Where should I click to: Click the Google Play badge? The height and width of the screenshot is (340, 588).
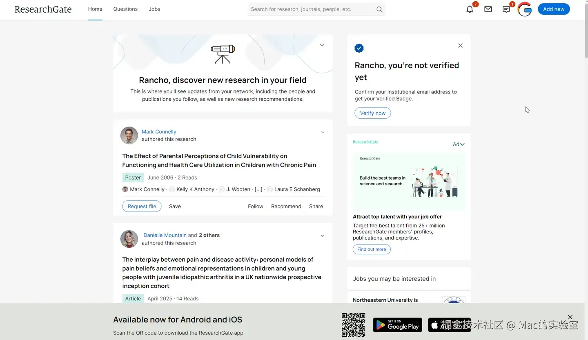tap(397, 325)
